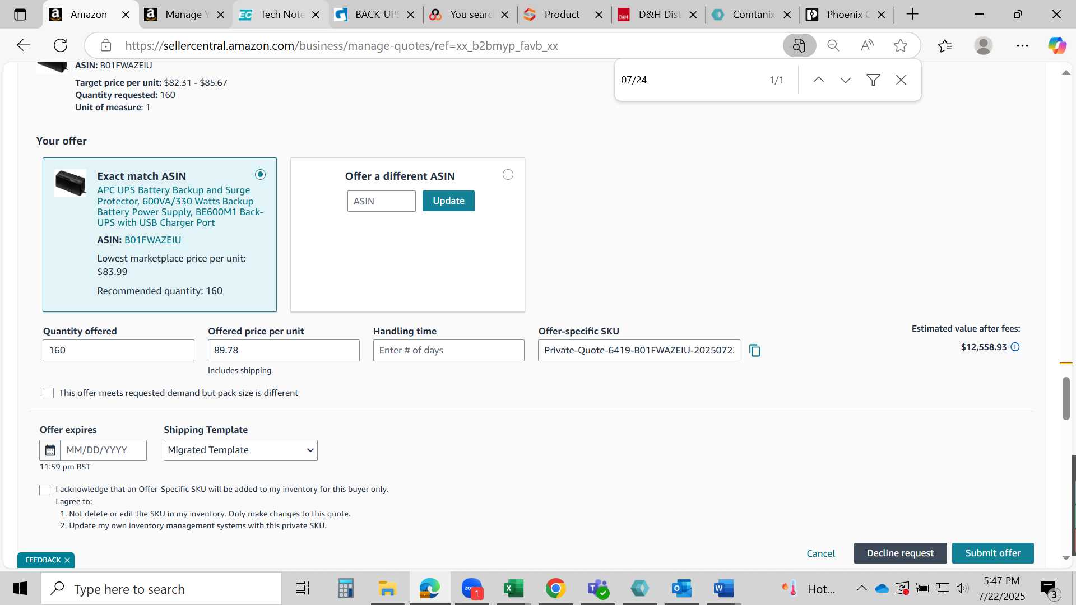Screen dimensions: 1076x605
Task: View site information lock icon
Action: coord(106,45)
